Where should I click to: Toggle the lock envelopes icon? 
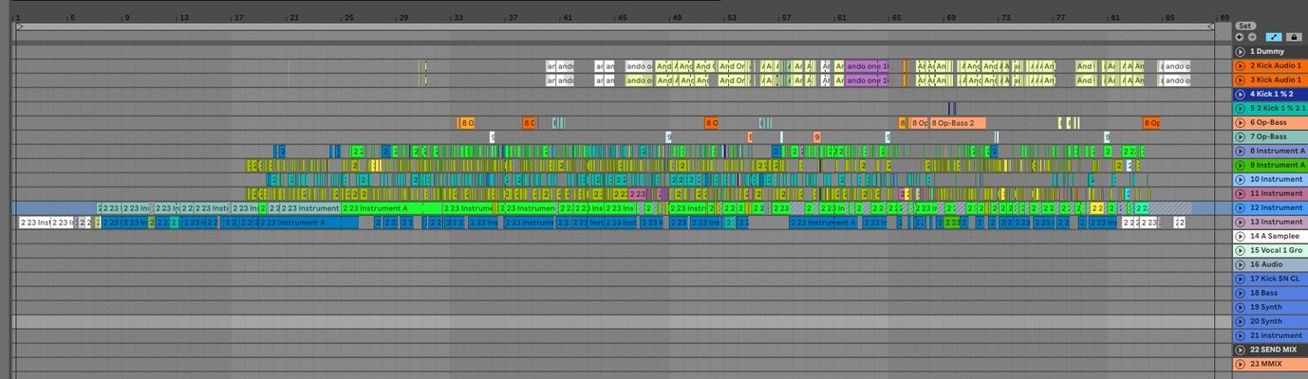1294,37
